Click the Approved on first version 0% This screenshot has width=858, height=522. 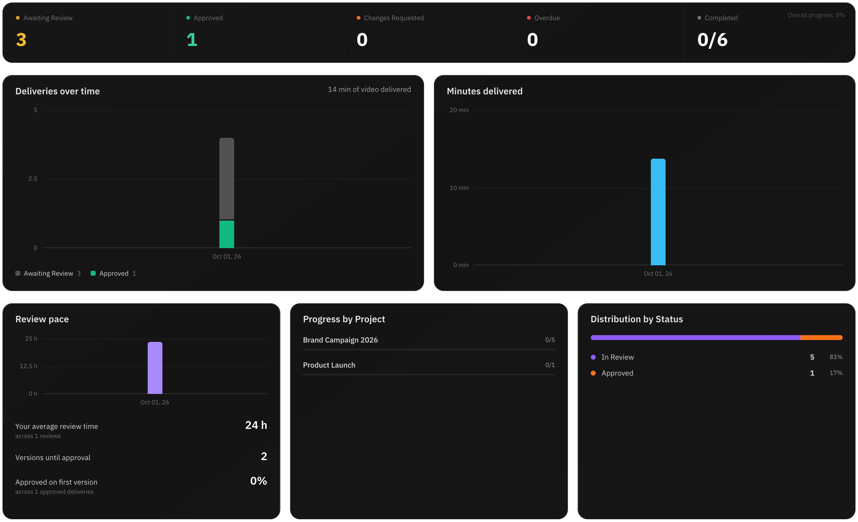click(258, 481)
